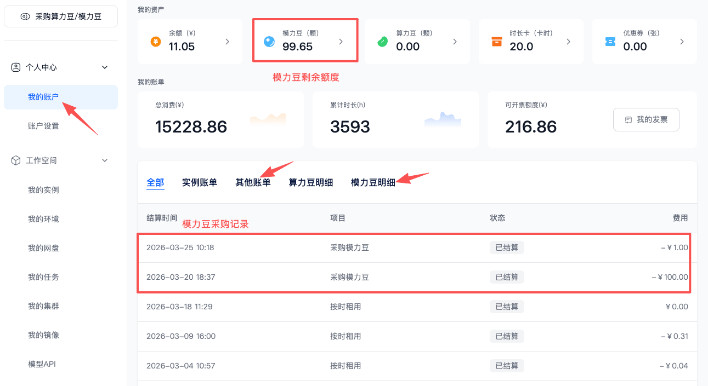
Task: Open the 时长卡 card arrow
Action: point(568,42)
